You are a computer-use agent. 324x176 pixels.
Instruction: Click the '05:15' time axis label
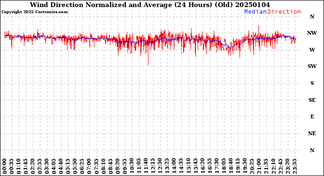click(x=68, y=166)
